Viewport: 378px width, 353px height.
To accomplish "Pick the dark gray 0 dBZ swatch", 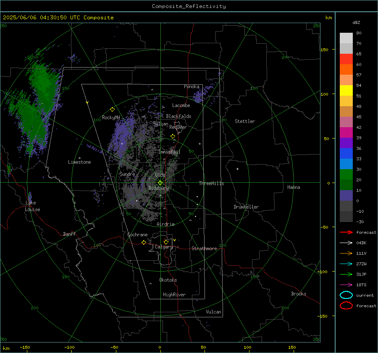I will [346, 206].
